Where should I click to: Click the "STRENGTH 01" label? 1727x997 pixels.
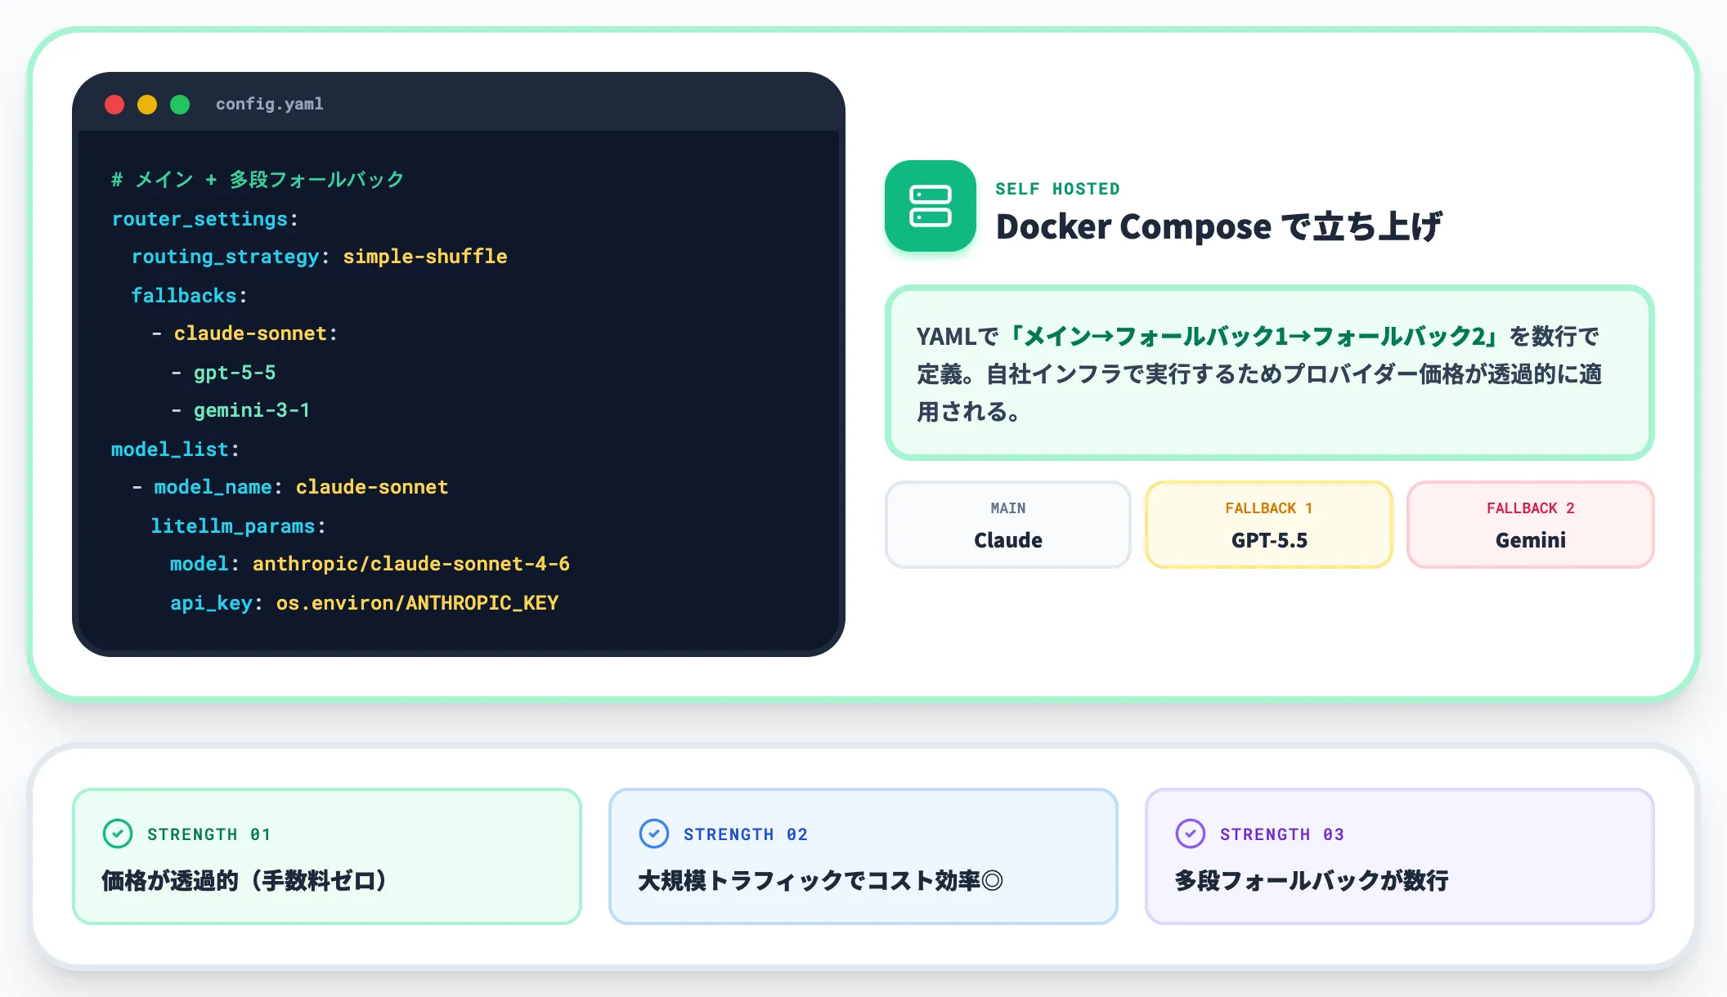[x=209, y=834]
